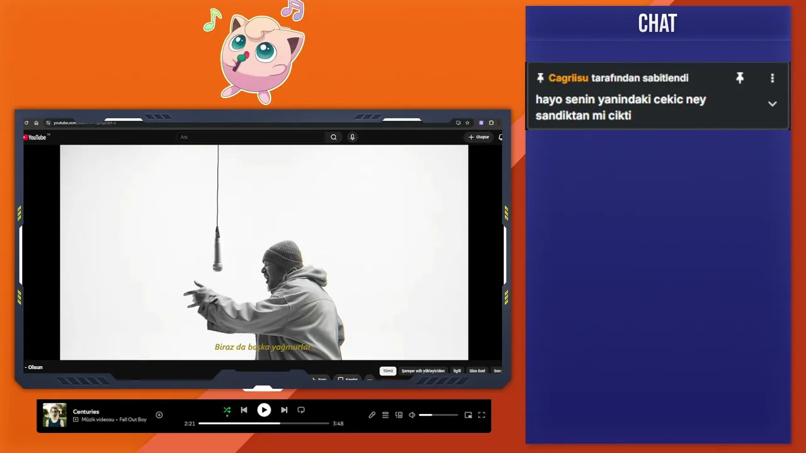806x453 pixels.
Task: Select the 'Size özel' filter chip
Action: 477,371
